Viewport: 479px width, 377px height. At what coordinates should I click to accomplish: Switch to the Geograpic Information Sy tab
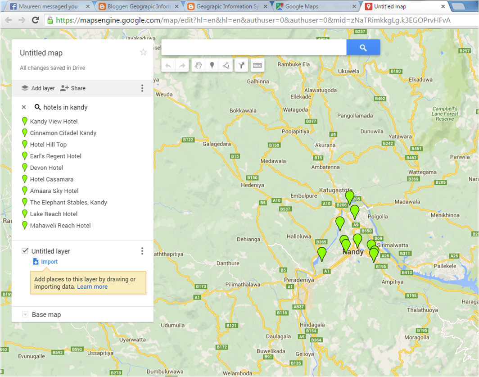pyautogui.click(x=228, y=6)
